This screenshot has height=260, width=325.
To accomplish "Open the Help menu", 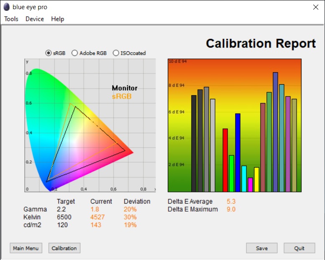I will (x=58, y=19).
